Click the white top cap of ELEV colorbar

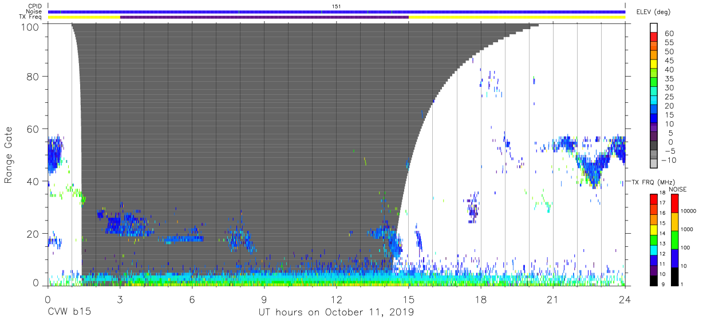(x=655, y=26)
